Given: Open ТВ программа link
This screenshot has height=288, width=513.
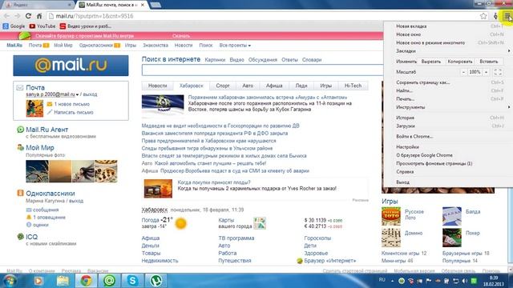Looking at the screenshot, I should coord(236,238).
